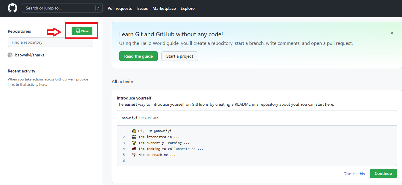Viewport: 402px width, 185px height.
Task: Click the green Continue button
Action: click(383, 173)
